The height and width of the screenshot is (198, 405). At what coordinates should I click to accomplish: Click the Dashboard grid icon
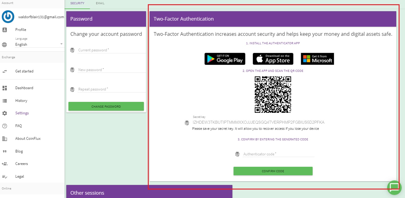coord(5,88)
